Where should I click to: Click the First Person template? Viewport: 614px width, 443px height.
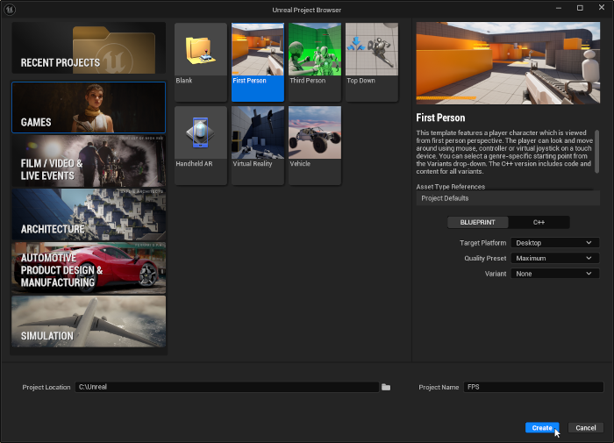pos(257,54)
